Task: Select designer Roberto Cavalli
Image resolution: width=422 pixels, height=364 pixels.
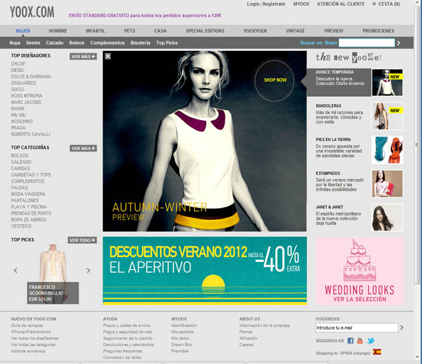Action: click(x=31, y=135)
